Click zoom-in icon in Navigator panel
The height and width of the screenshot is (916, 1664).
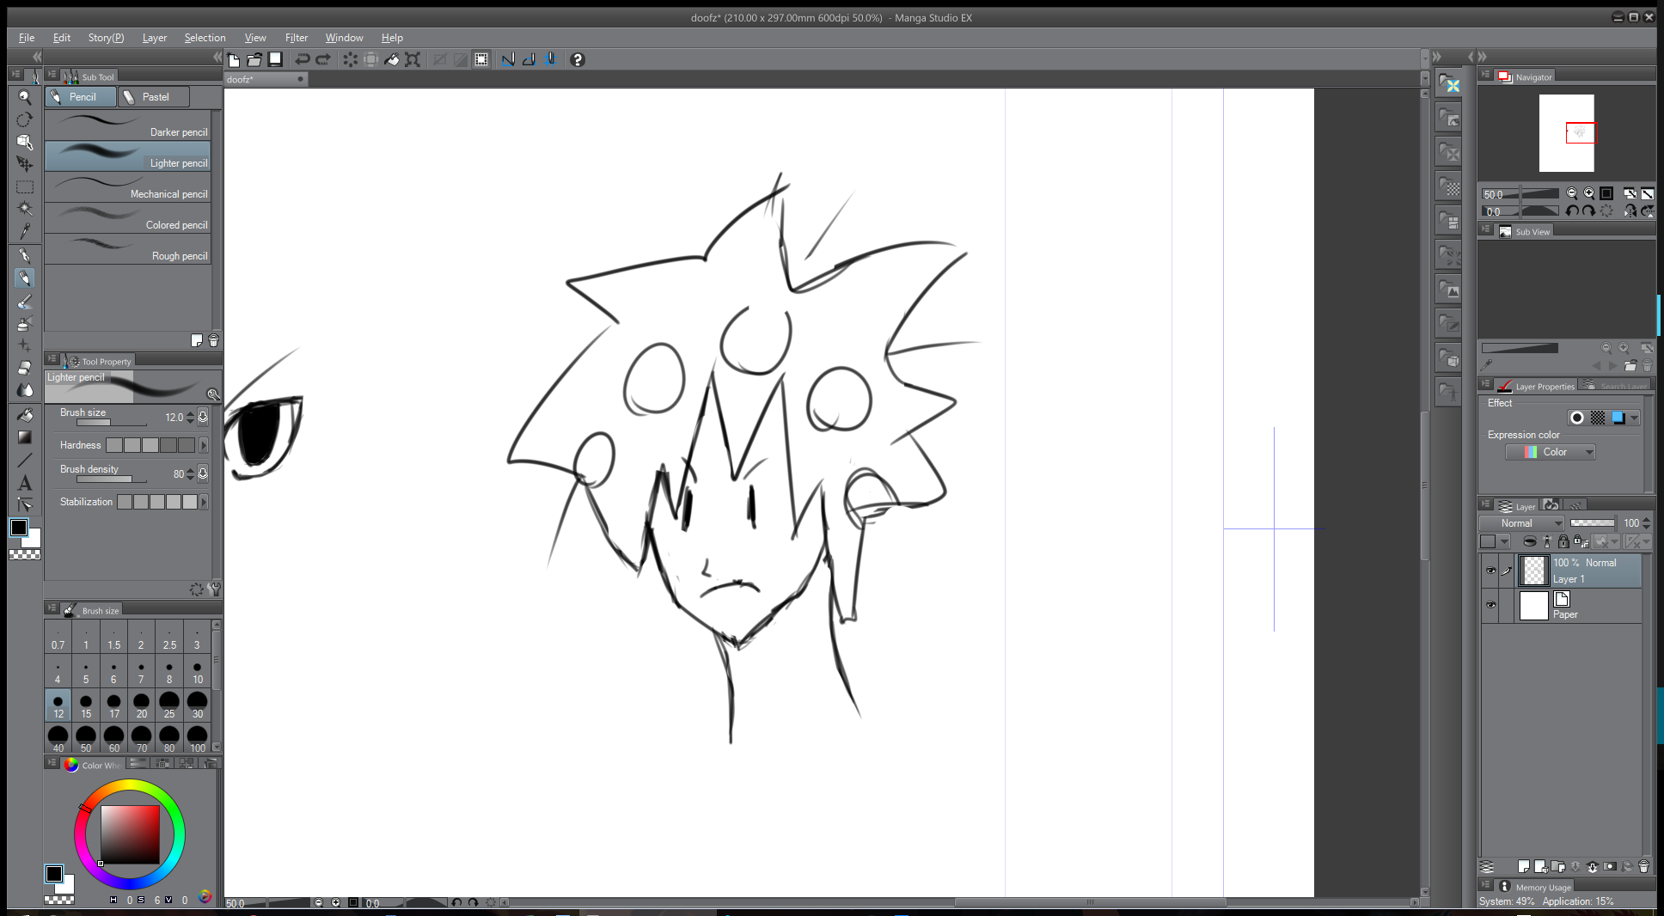[1589, 193]
